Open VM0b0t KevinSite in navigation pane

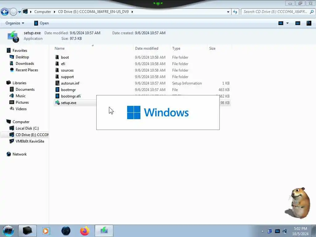click(x=30, y=141)
